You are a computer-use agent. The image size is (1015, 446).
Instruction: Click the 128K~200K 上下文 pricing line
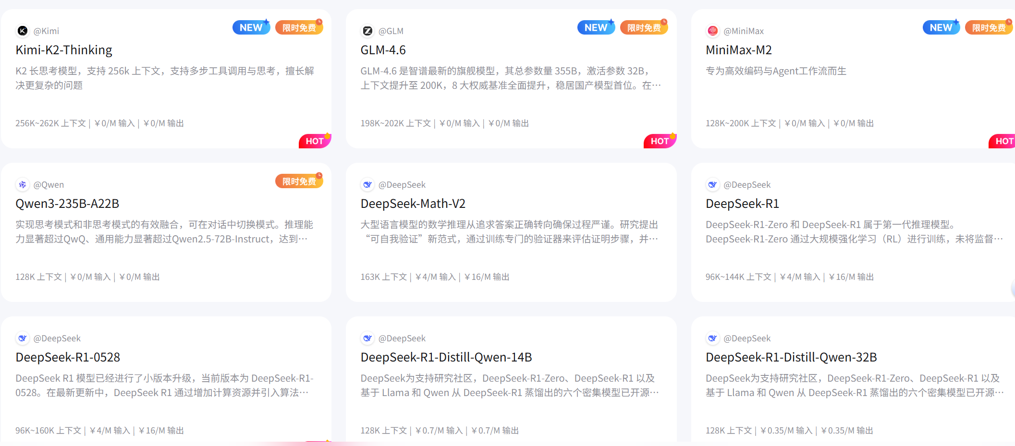pyautogui.click(x=790, y=123)
